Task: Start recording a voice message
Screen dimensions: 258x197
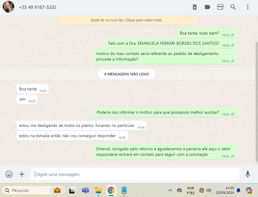Action: [247, 174]
